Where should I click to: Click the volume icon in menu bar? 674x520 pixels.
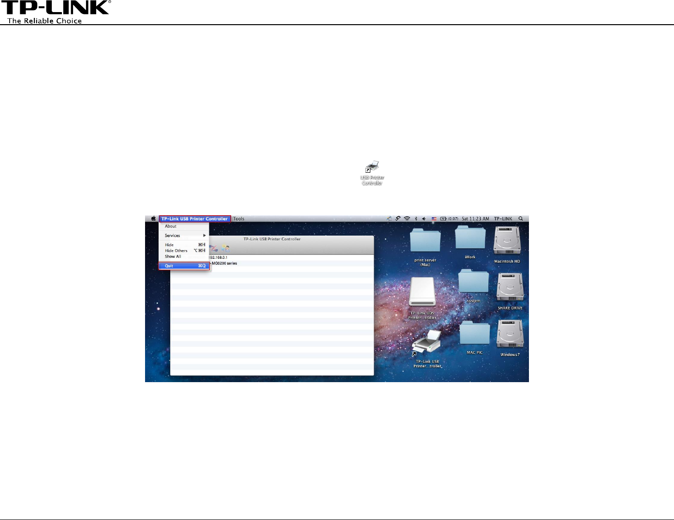pos(424,219)
